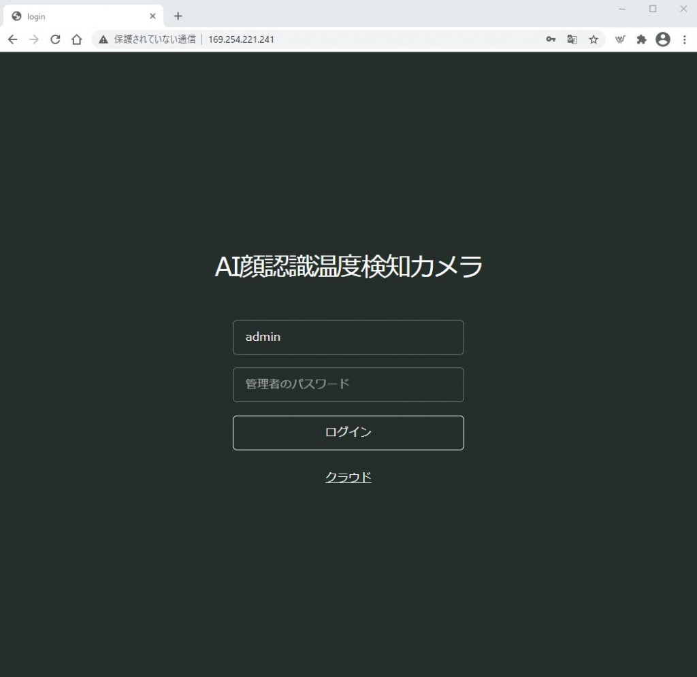This screenshot has width=697, height=677.
Task: Open the Google Translate page icon
Action: 572,39
